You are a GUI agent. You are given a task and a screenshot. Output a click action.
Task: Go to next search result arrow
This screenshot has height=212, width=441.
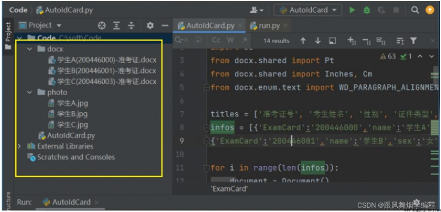coord(318,41)
